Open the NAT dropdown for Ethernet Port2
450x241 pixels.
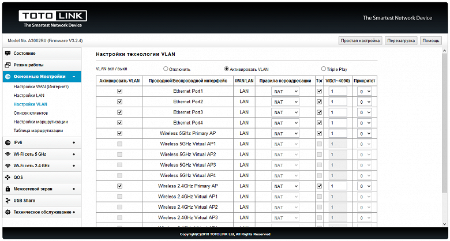click(x=285, y=102)
